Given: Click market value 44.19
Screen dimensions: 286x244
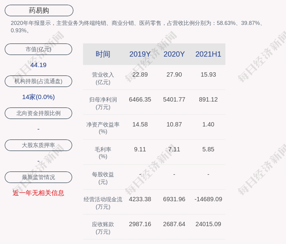Looking at the screenshot, I should click(38, 65).
